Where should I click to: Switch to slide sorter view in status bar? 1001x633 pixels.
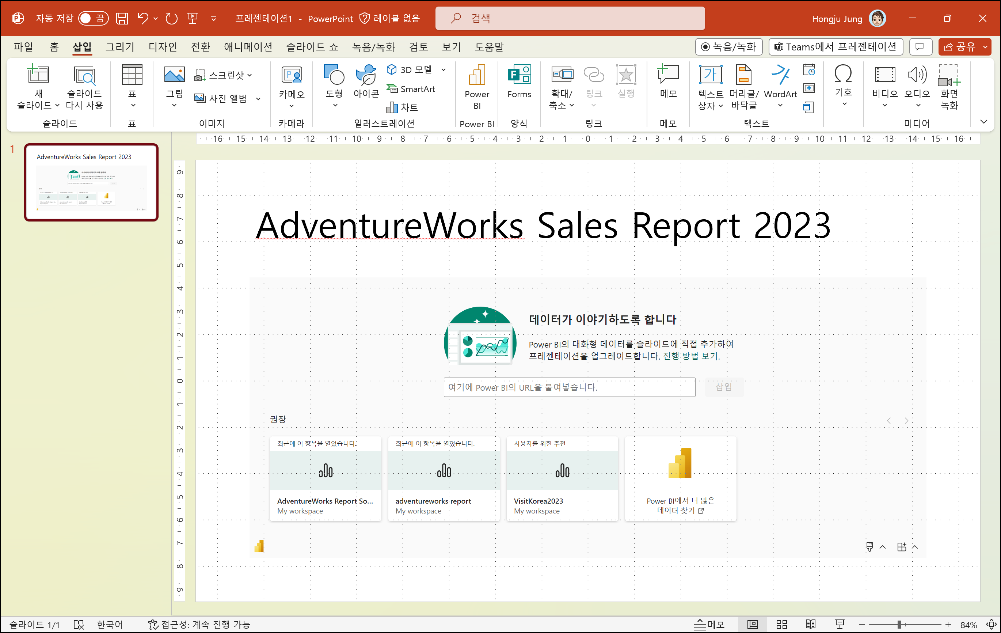(781, 624)
